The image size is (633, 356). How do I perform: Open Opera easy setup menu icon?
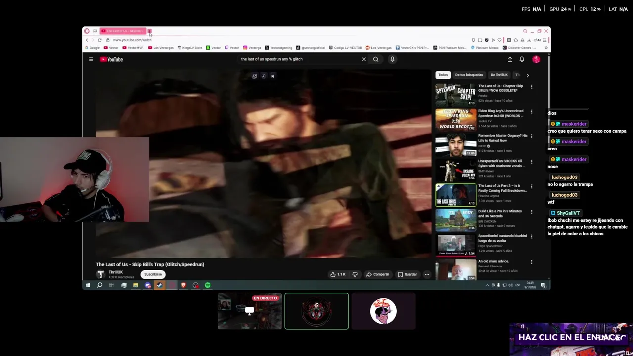[545, 40]
